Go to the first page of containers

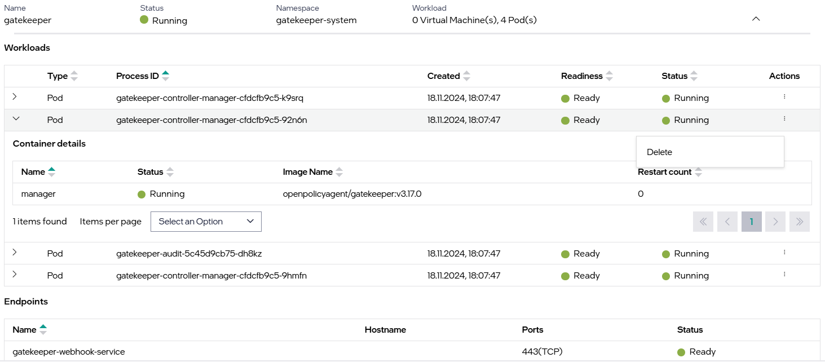[703, 222]
